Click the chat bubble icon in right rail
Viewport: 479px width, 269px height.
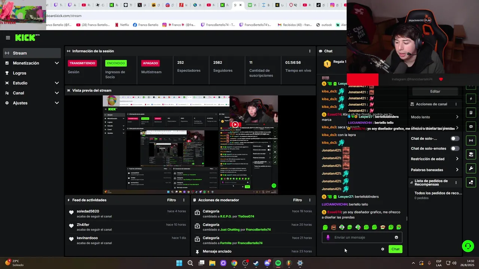click(471, 127)
